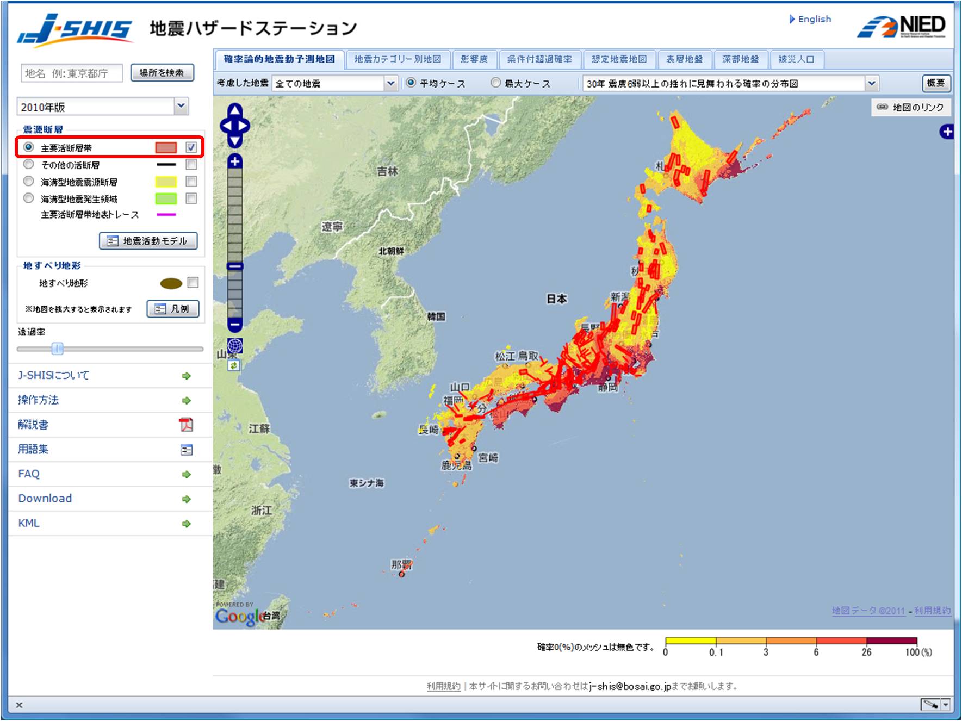This screenshot has height=721, width=962.
Task: Expand the 全ての地震 earthquake dropdown
Action: tap(391, 83)
